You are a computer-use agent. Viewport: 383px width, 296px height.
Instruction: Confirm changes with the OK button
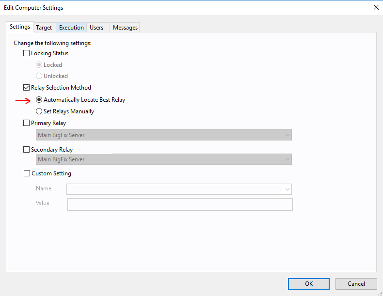click(309, 284)
